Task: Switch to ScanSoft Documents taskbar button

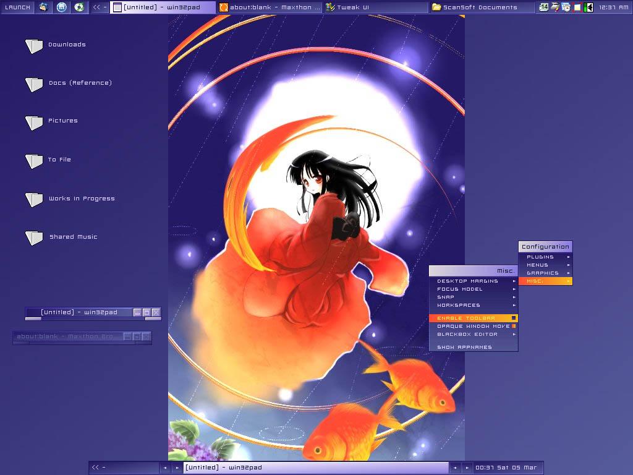Action: coord(482,7)
